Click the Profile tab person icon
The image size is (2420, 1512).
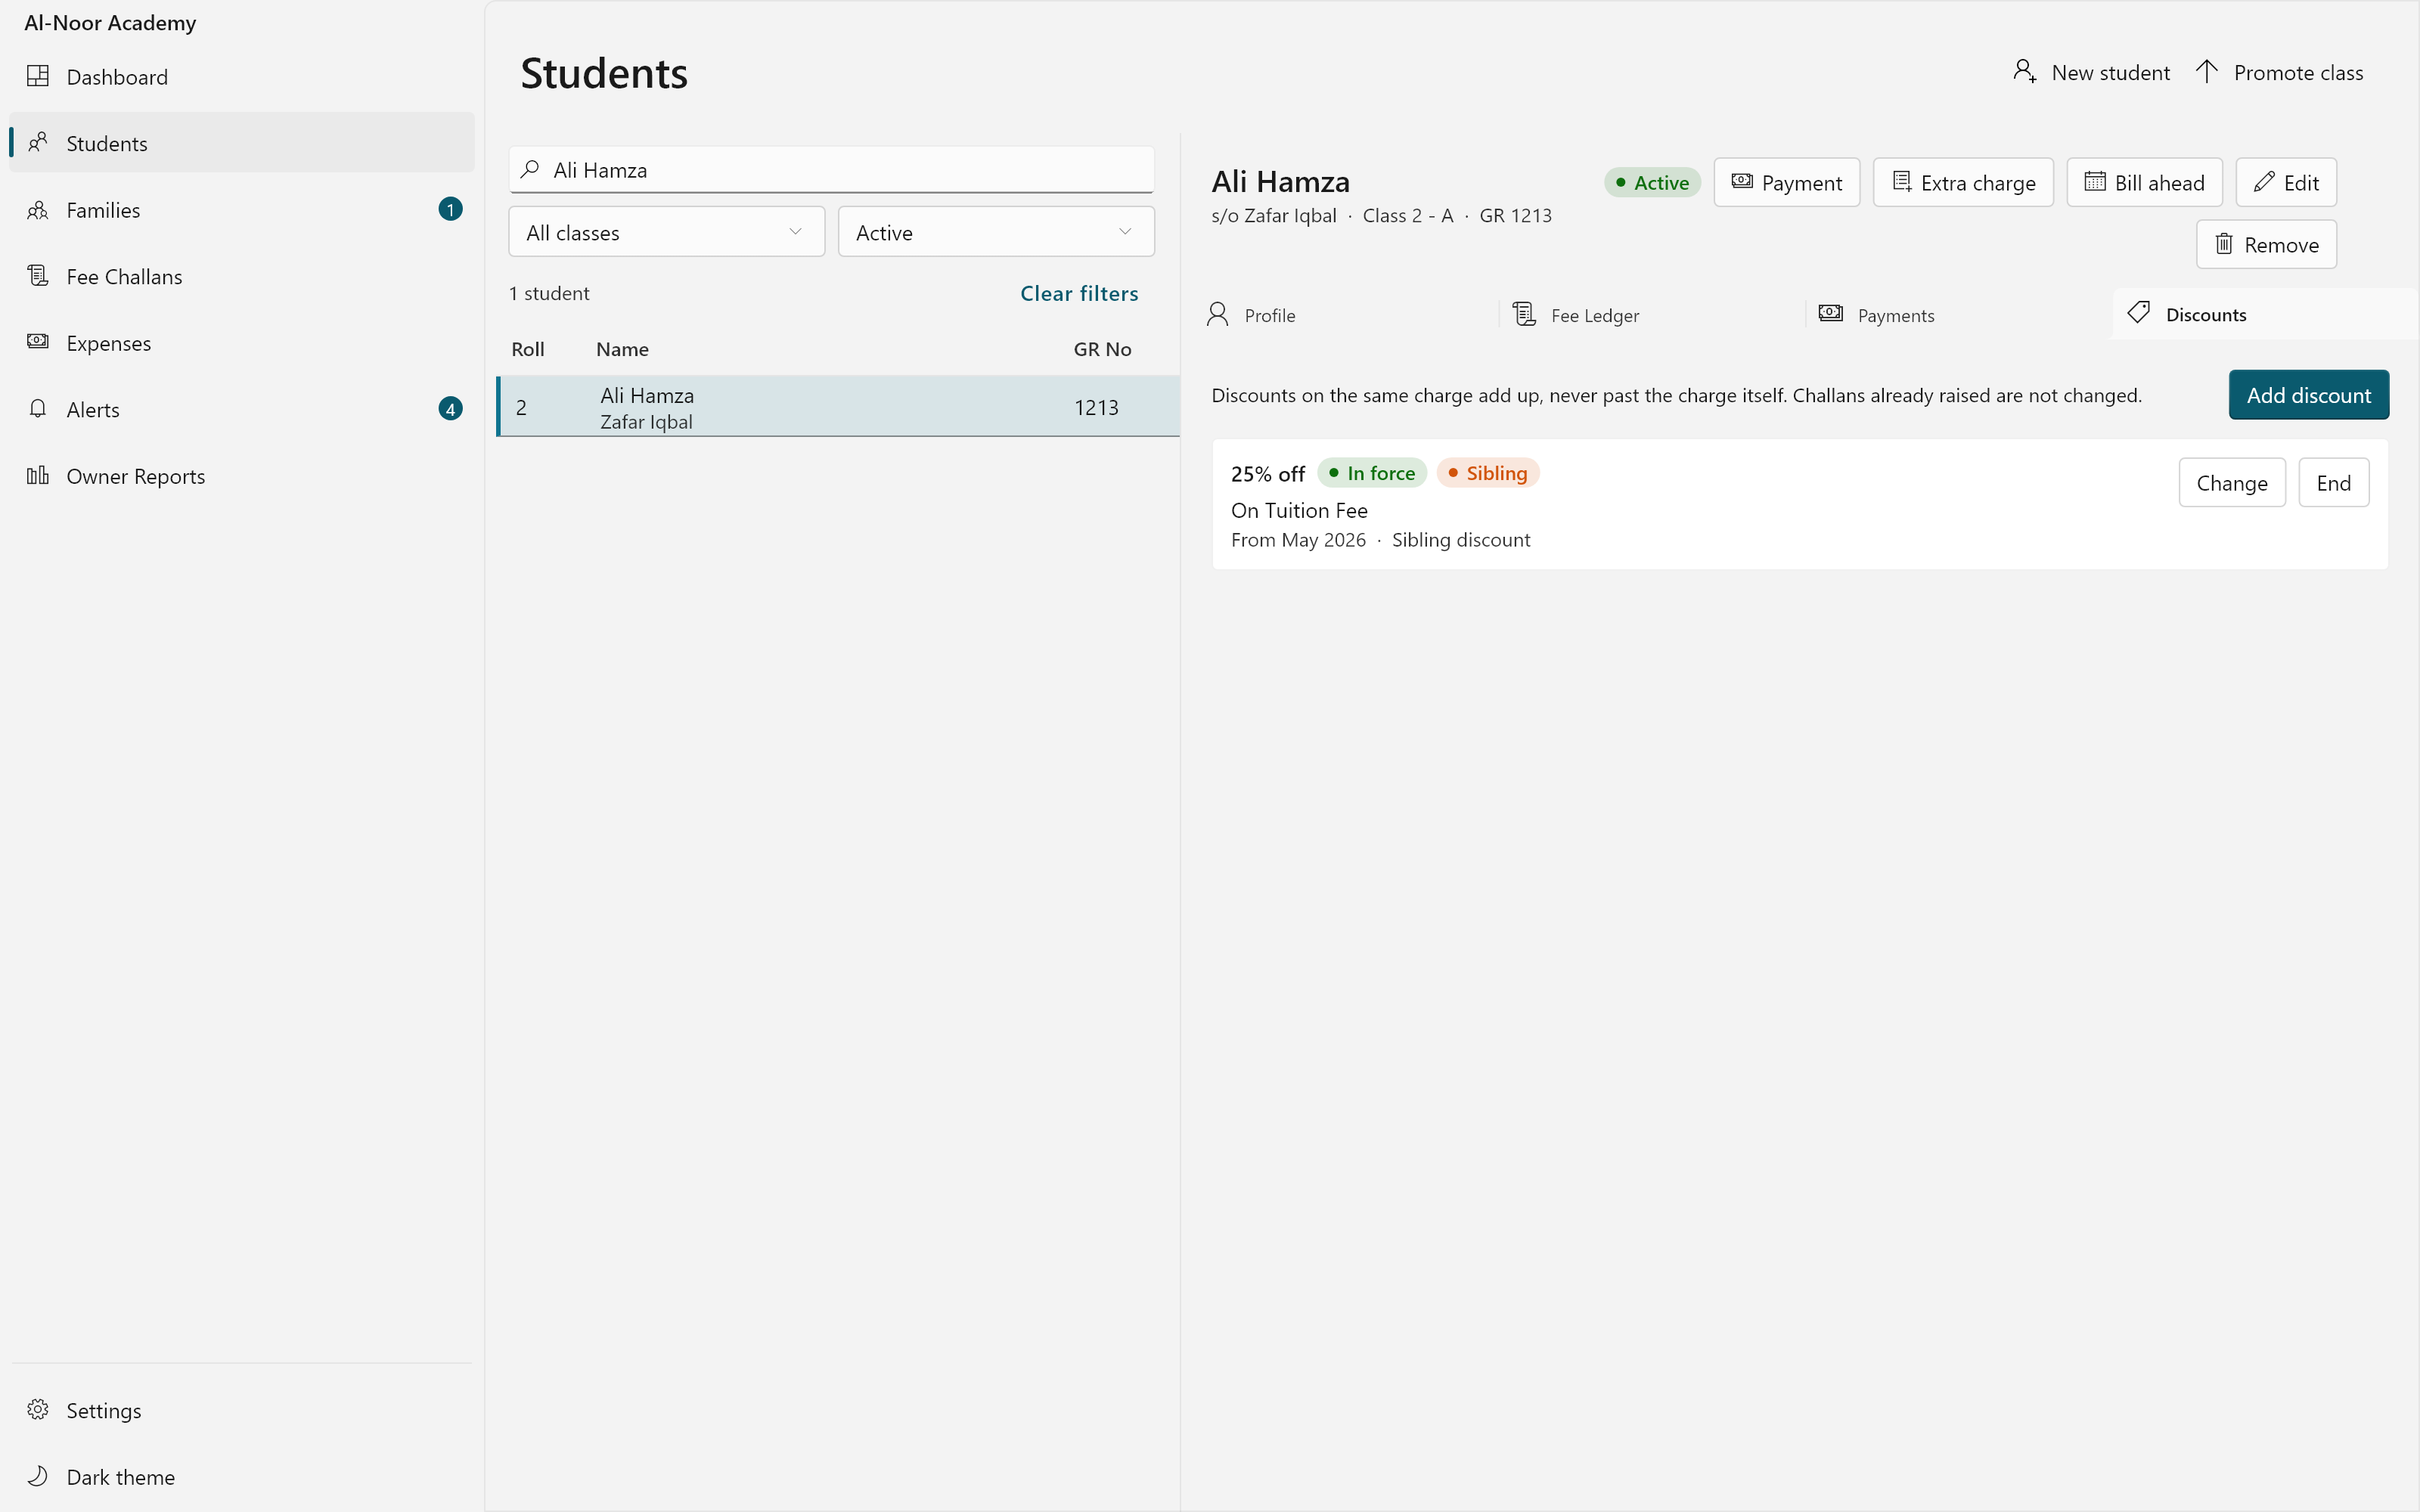click(x=1217, y=314)
